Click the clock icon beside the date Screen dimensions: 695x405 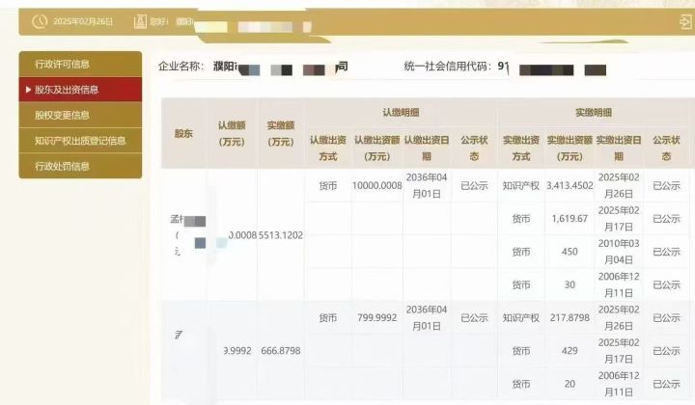39,21
